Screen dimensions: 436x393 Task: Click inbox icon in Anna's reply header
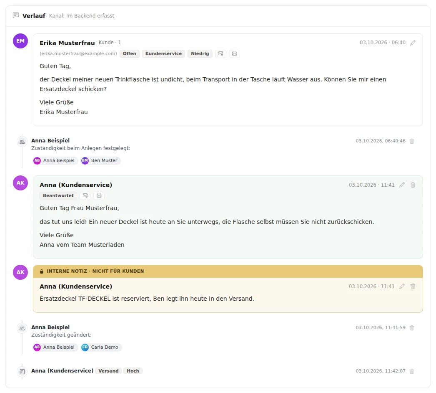(99, 195)
